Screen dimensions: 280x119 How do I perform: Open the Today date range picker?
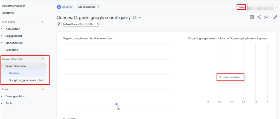tap(242, 7)
